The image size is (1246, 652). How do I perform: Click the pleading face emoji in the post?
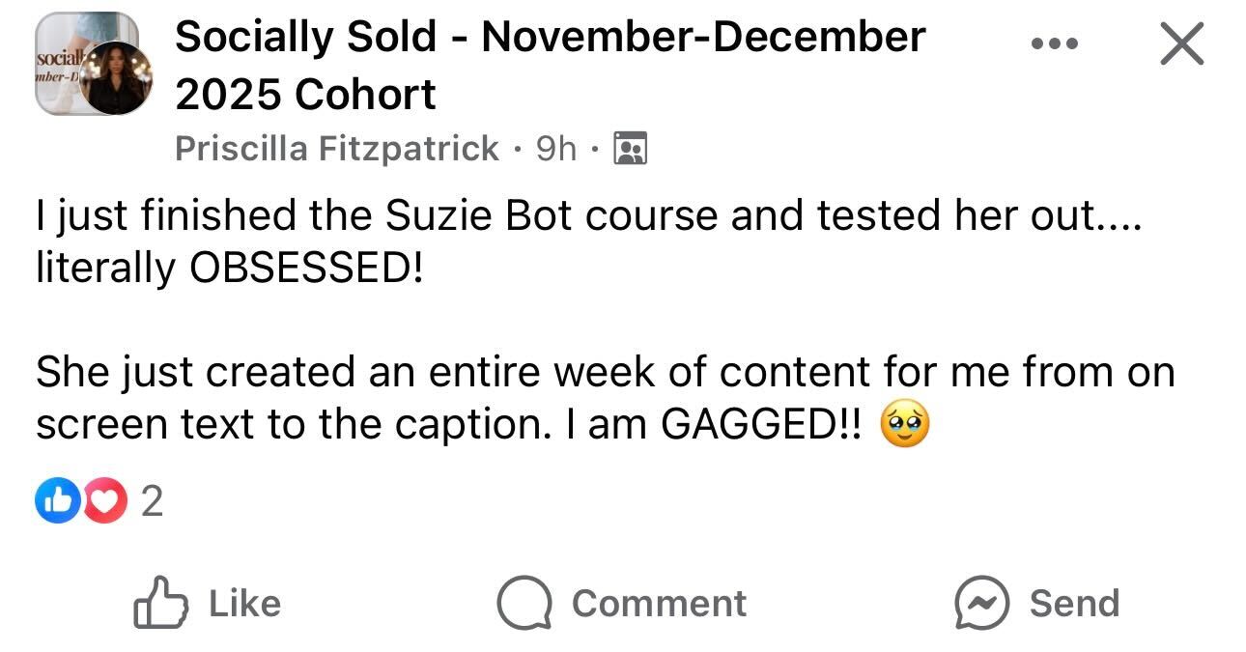(905, 427)
